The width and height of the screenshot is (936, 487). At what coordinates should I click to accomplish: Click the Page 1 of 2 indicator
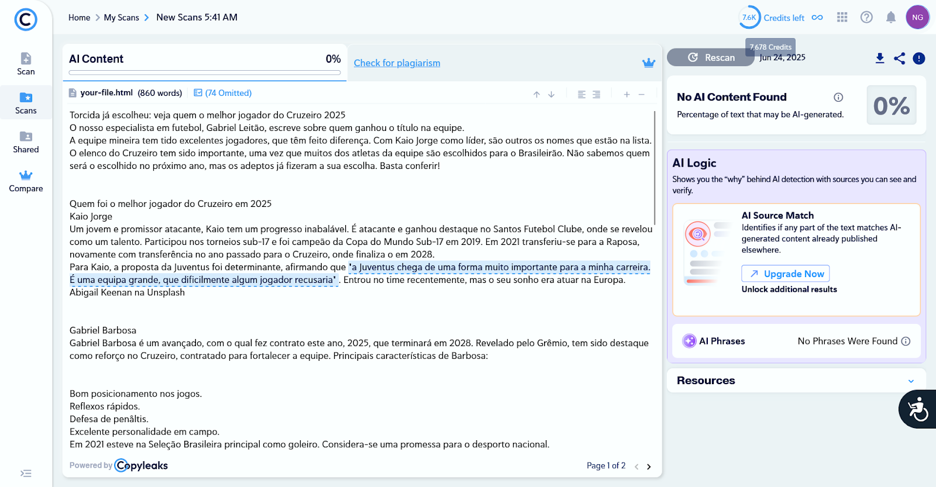[x=605, y=465]
